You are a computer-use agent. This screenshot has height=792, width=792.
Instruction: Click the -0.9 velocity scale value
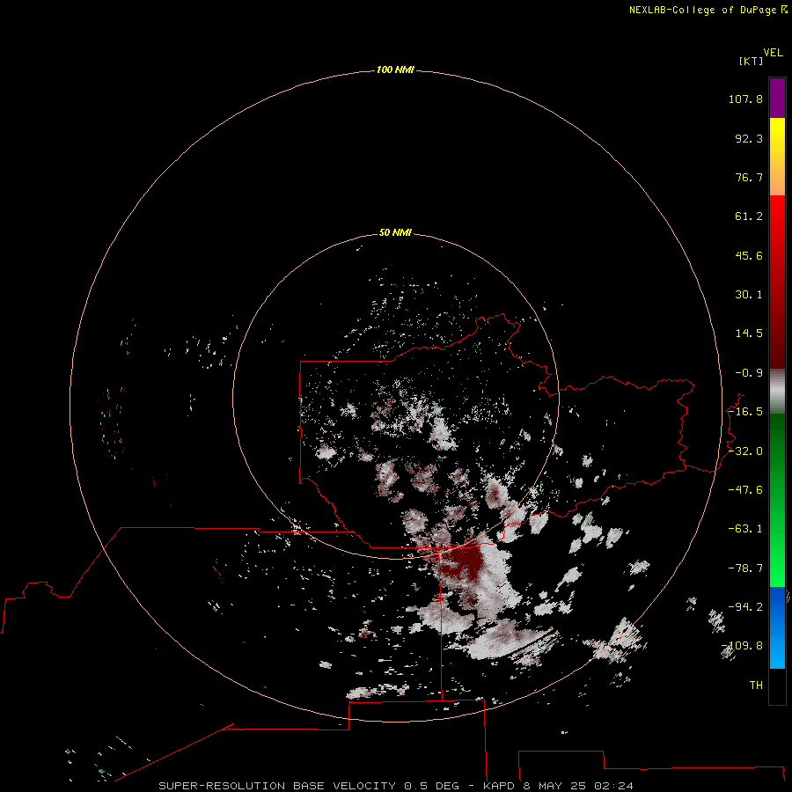[749, 373]
